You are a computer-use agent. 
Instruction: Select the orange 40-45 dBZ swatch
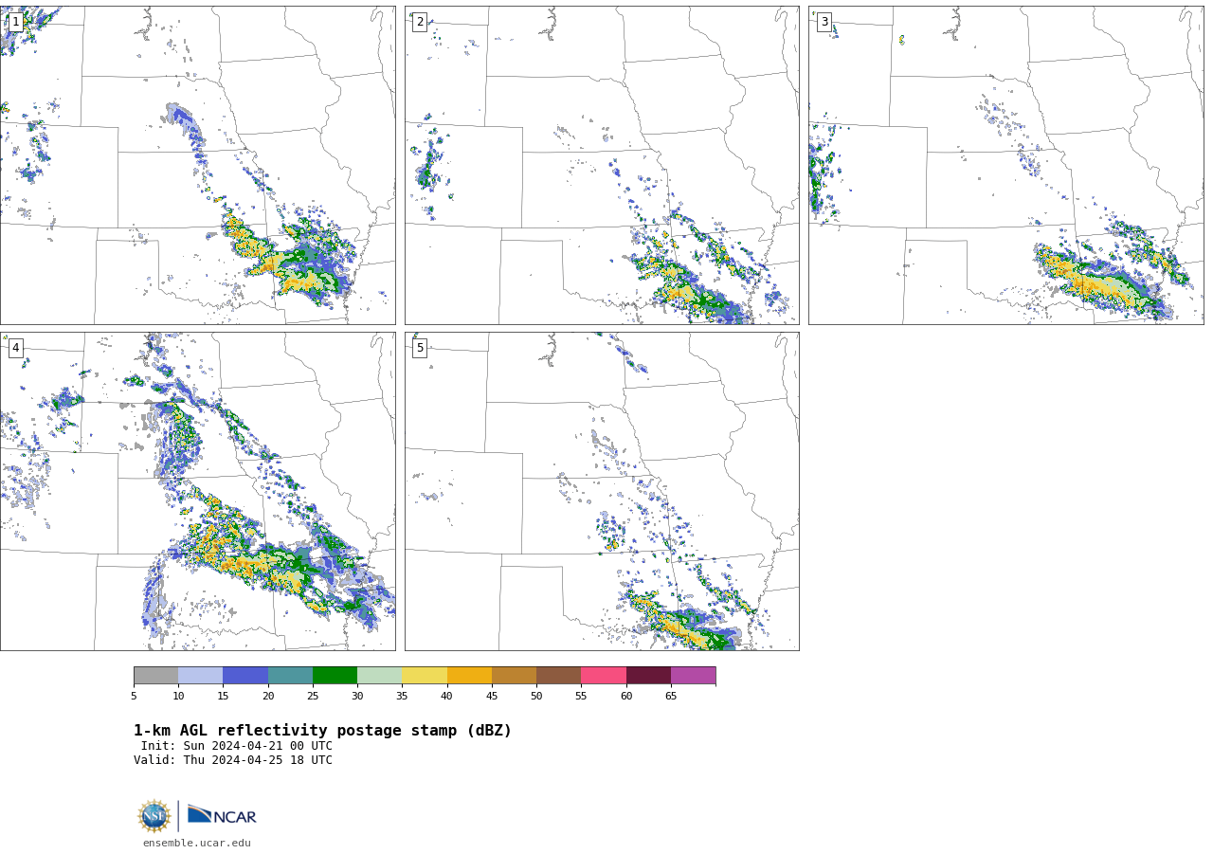[469, 676]
